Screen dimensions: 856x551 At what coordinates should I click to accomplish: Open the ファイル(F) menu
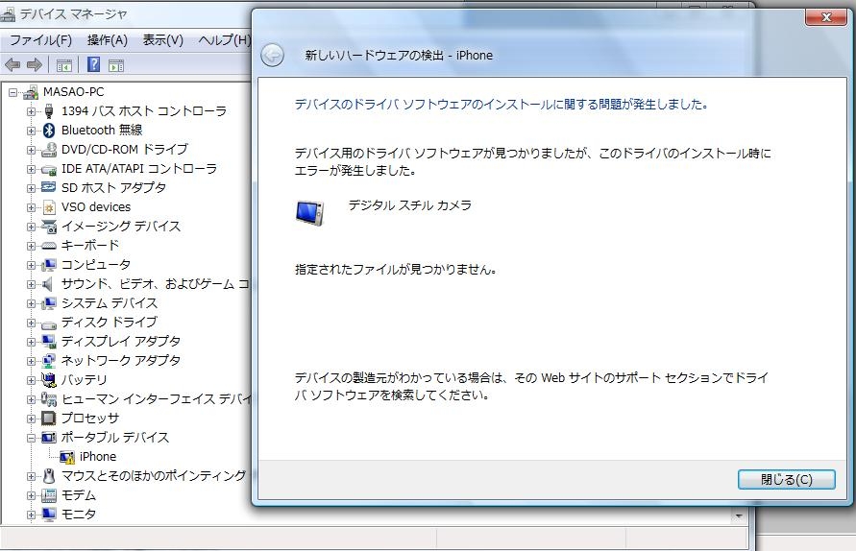[x=41, y=40]
